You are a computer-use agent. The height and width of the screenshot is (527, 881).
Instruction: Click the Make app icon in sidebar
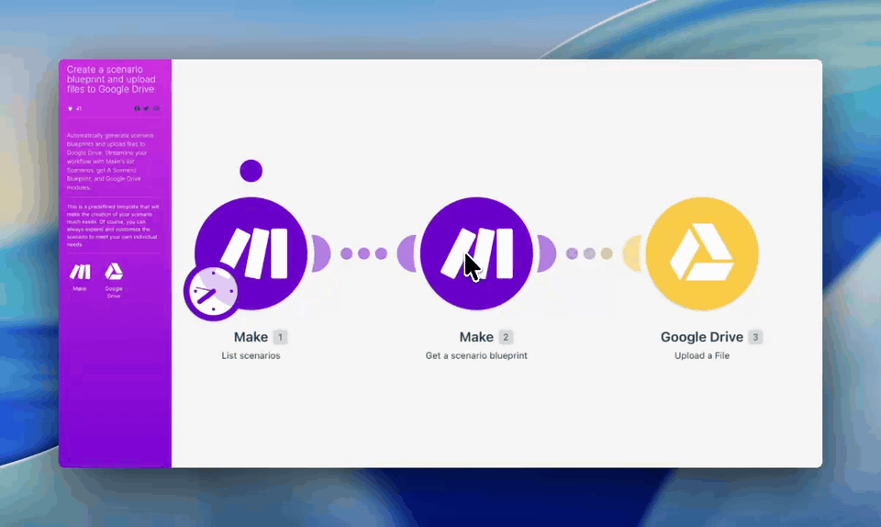[x=80, y=272]
